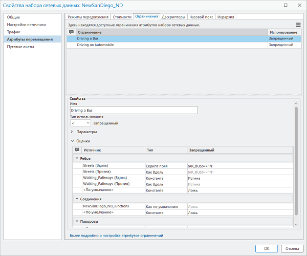Collapse the Оценки section
The image size is (307, 256).
click(72, 141)
